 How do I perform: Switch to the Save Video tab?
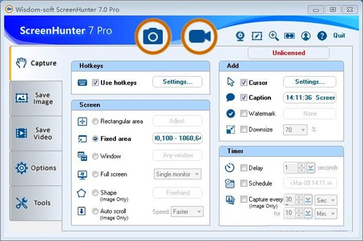(x=36, y=133)
